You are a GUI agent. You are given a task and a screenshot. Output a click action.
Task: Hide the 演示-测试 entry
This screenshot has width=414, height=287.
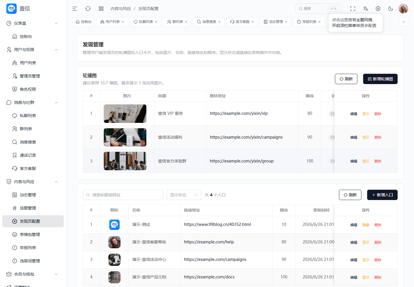click(x=366, y=225)
